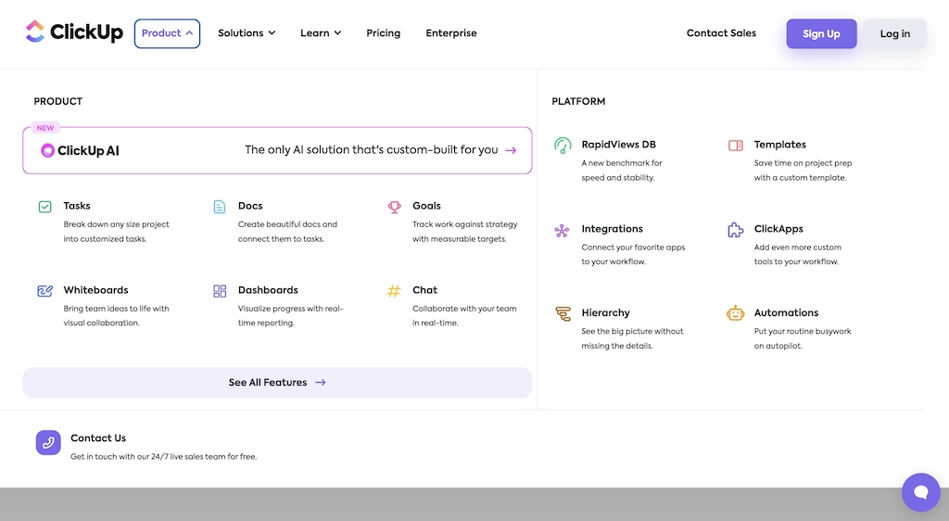Click the Dashboards grid icon
949x521 pixels.
pyautogui.click(x=220, y=291)
